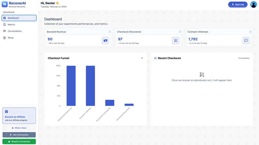The height and width of the screenshot is (145, 259).
Task: Click '+ 0 over the last 30 days' text
Action: pos(129,43)
